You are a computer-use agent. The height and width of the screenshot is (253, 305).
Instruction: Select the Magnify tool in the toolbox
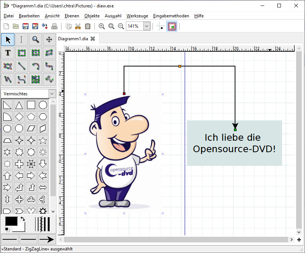35,40
